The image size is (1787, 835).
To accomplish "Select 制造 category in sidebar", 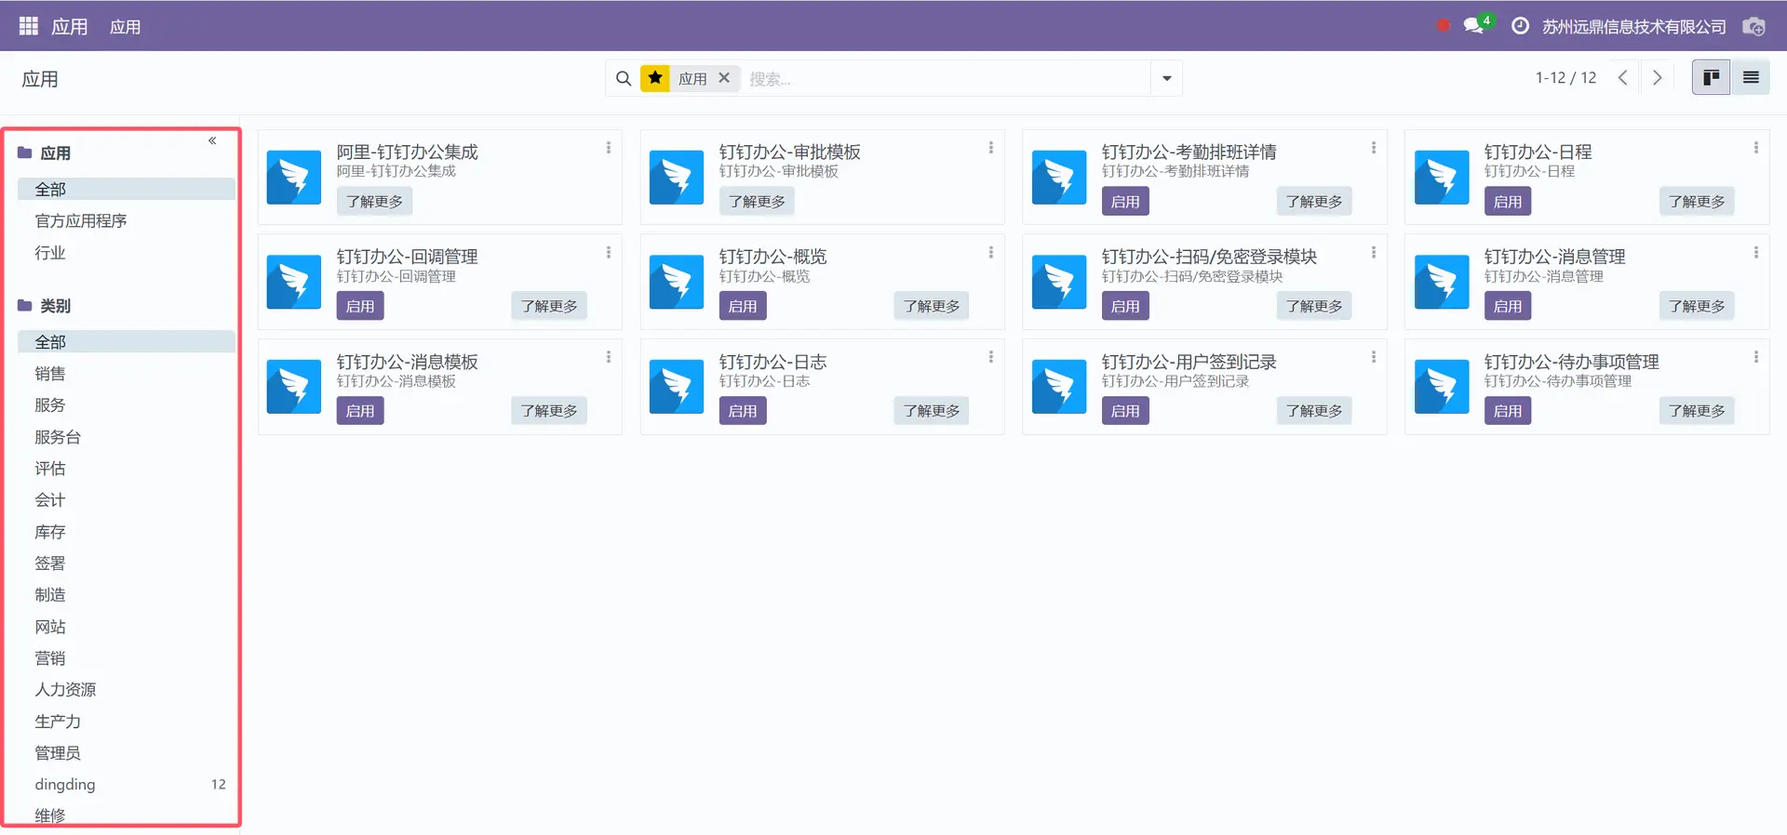I will 50,595.
